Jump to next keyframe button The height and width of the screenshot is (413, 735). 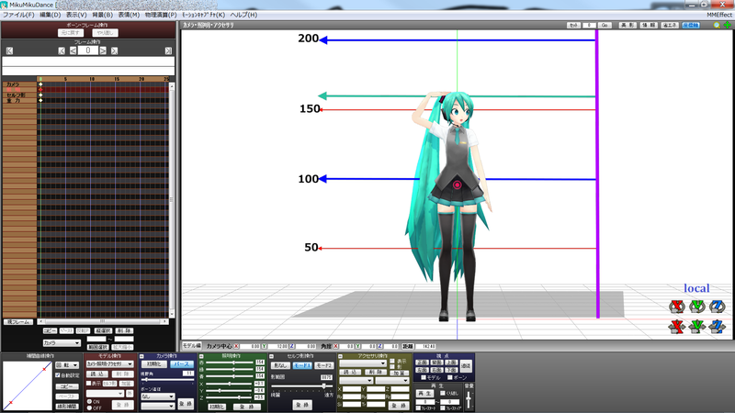pyautogui.click(x=114, y=50)
